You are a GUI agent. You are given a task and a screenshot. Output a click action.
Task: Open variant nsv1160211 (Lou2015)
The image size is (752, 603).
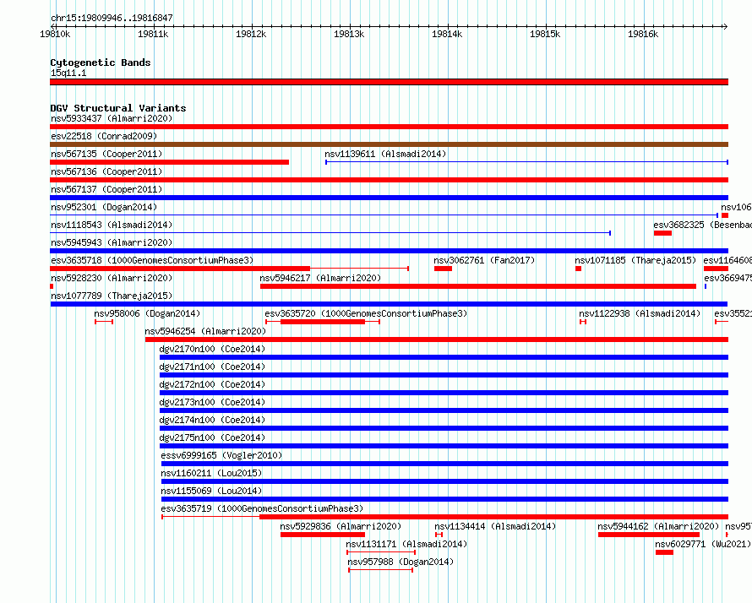coord(211,473)
